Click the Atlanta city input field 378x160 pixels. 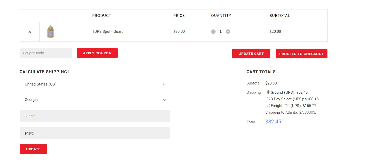[95, 116]
